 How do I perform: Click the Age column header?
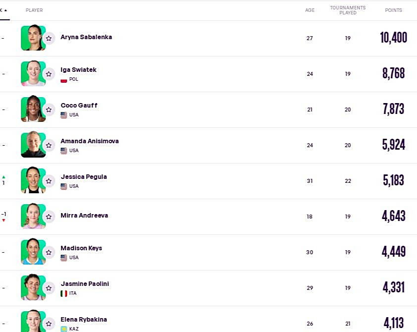pyautogui.click(x=310, y=10)
